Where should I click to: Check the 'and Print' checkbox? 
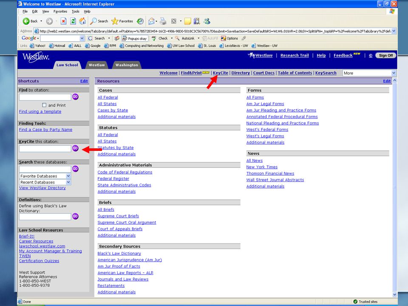(x=44, y=105)
